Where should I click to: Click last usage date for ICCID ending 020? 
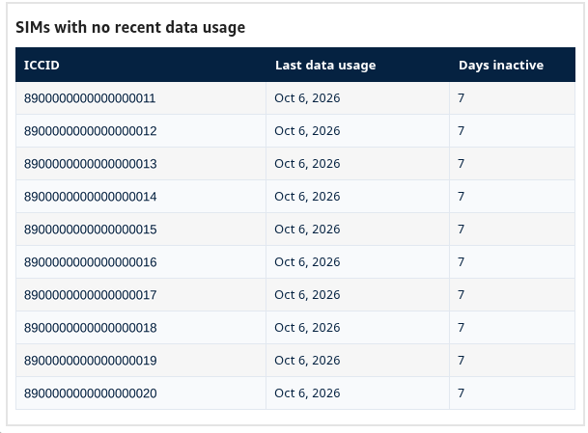point(307,393)
